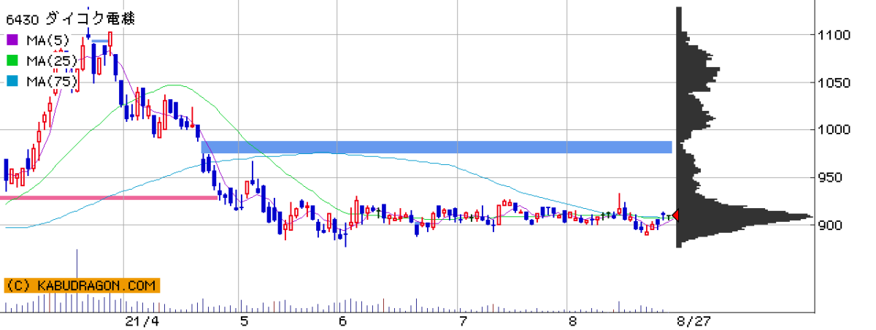Click the 950 price axis label

click(x=831, y=177)
